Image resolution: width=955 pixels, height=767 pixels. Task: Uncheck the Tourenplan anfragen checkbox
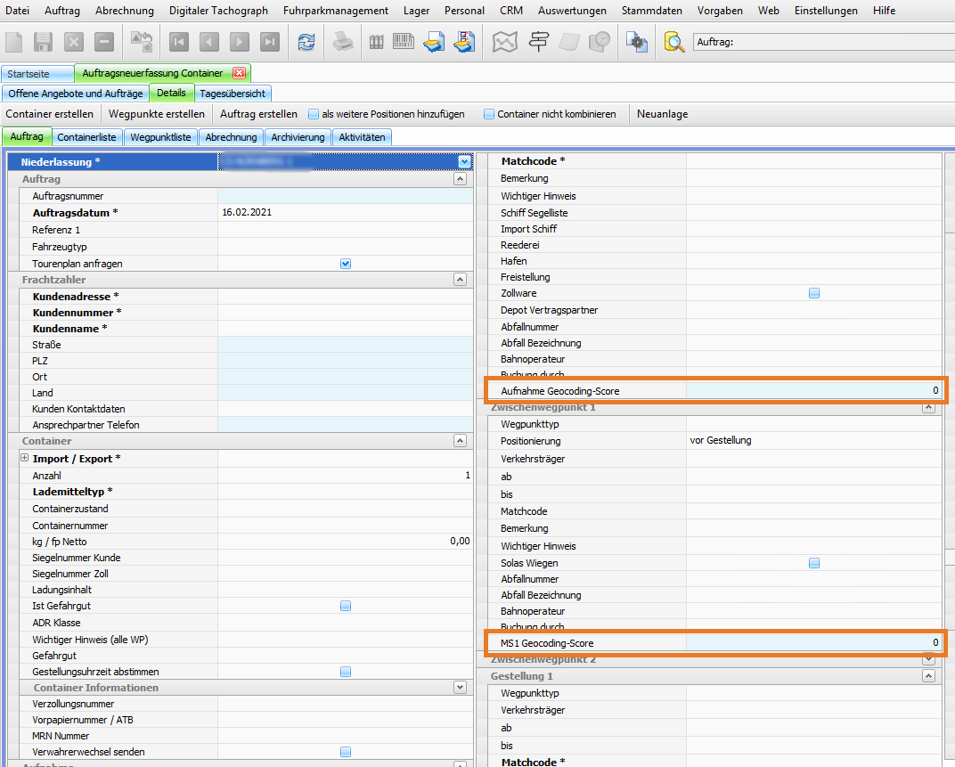click(x=346, y=264)
